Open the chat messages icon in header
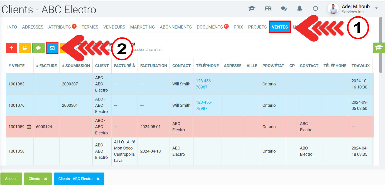Image resolution: width=385 pixels, height=185 pixels. coord(284,9)
